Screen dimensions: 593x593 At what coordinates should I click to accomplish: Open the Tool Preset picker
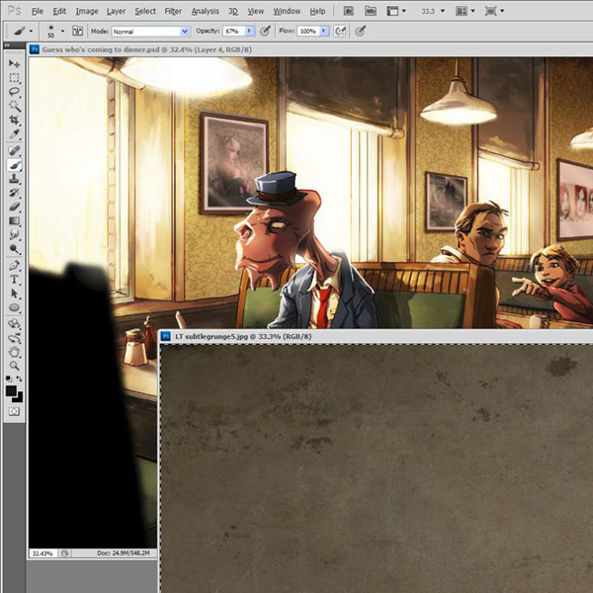tap(23, 31)
